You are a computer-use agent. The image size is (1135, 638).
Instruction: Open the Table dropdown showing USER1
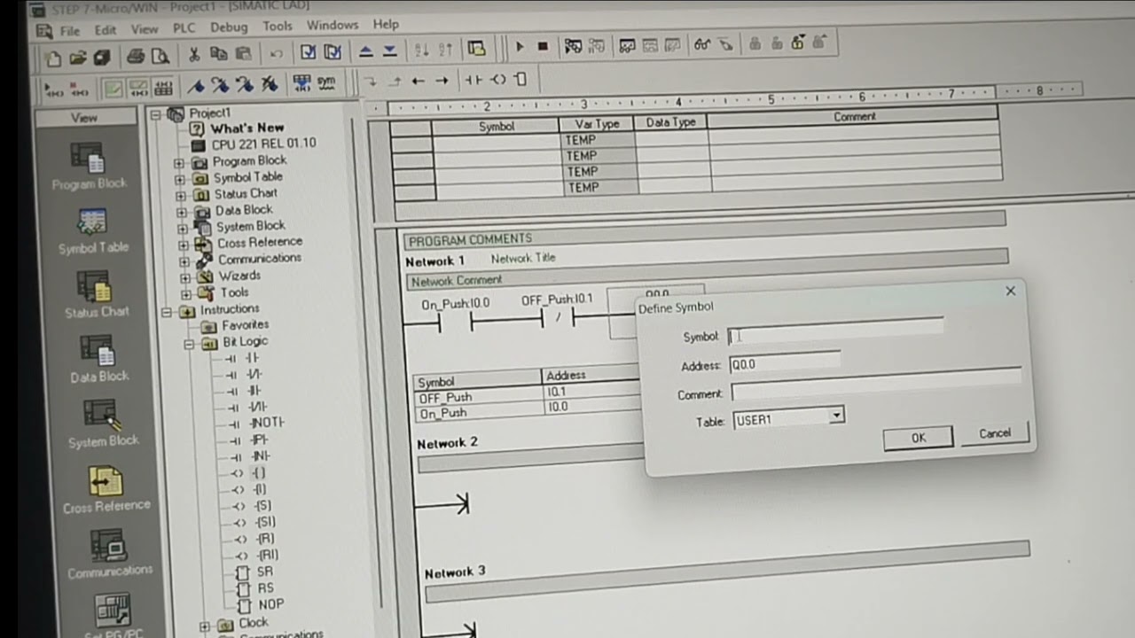(x=836, y=415)
